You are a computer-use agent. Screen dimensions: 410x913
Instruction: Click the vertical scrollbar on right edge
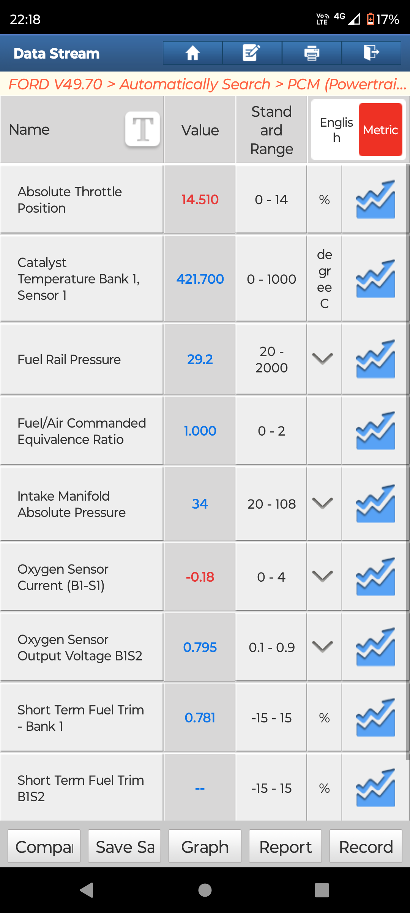point(408,456)
